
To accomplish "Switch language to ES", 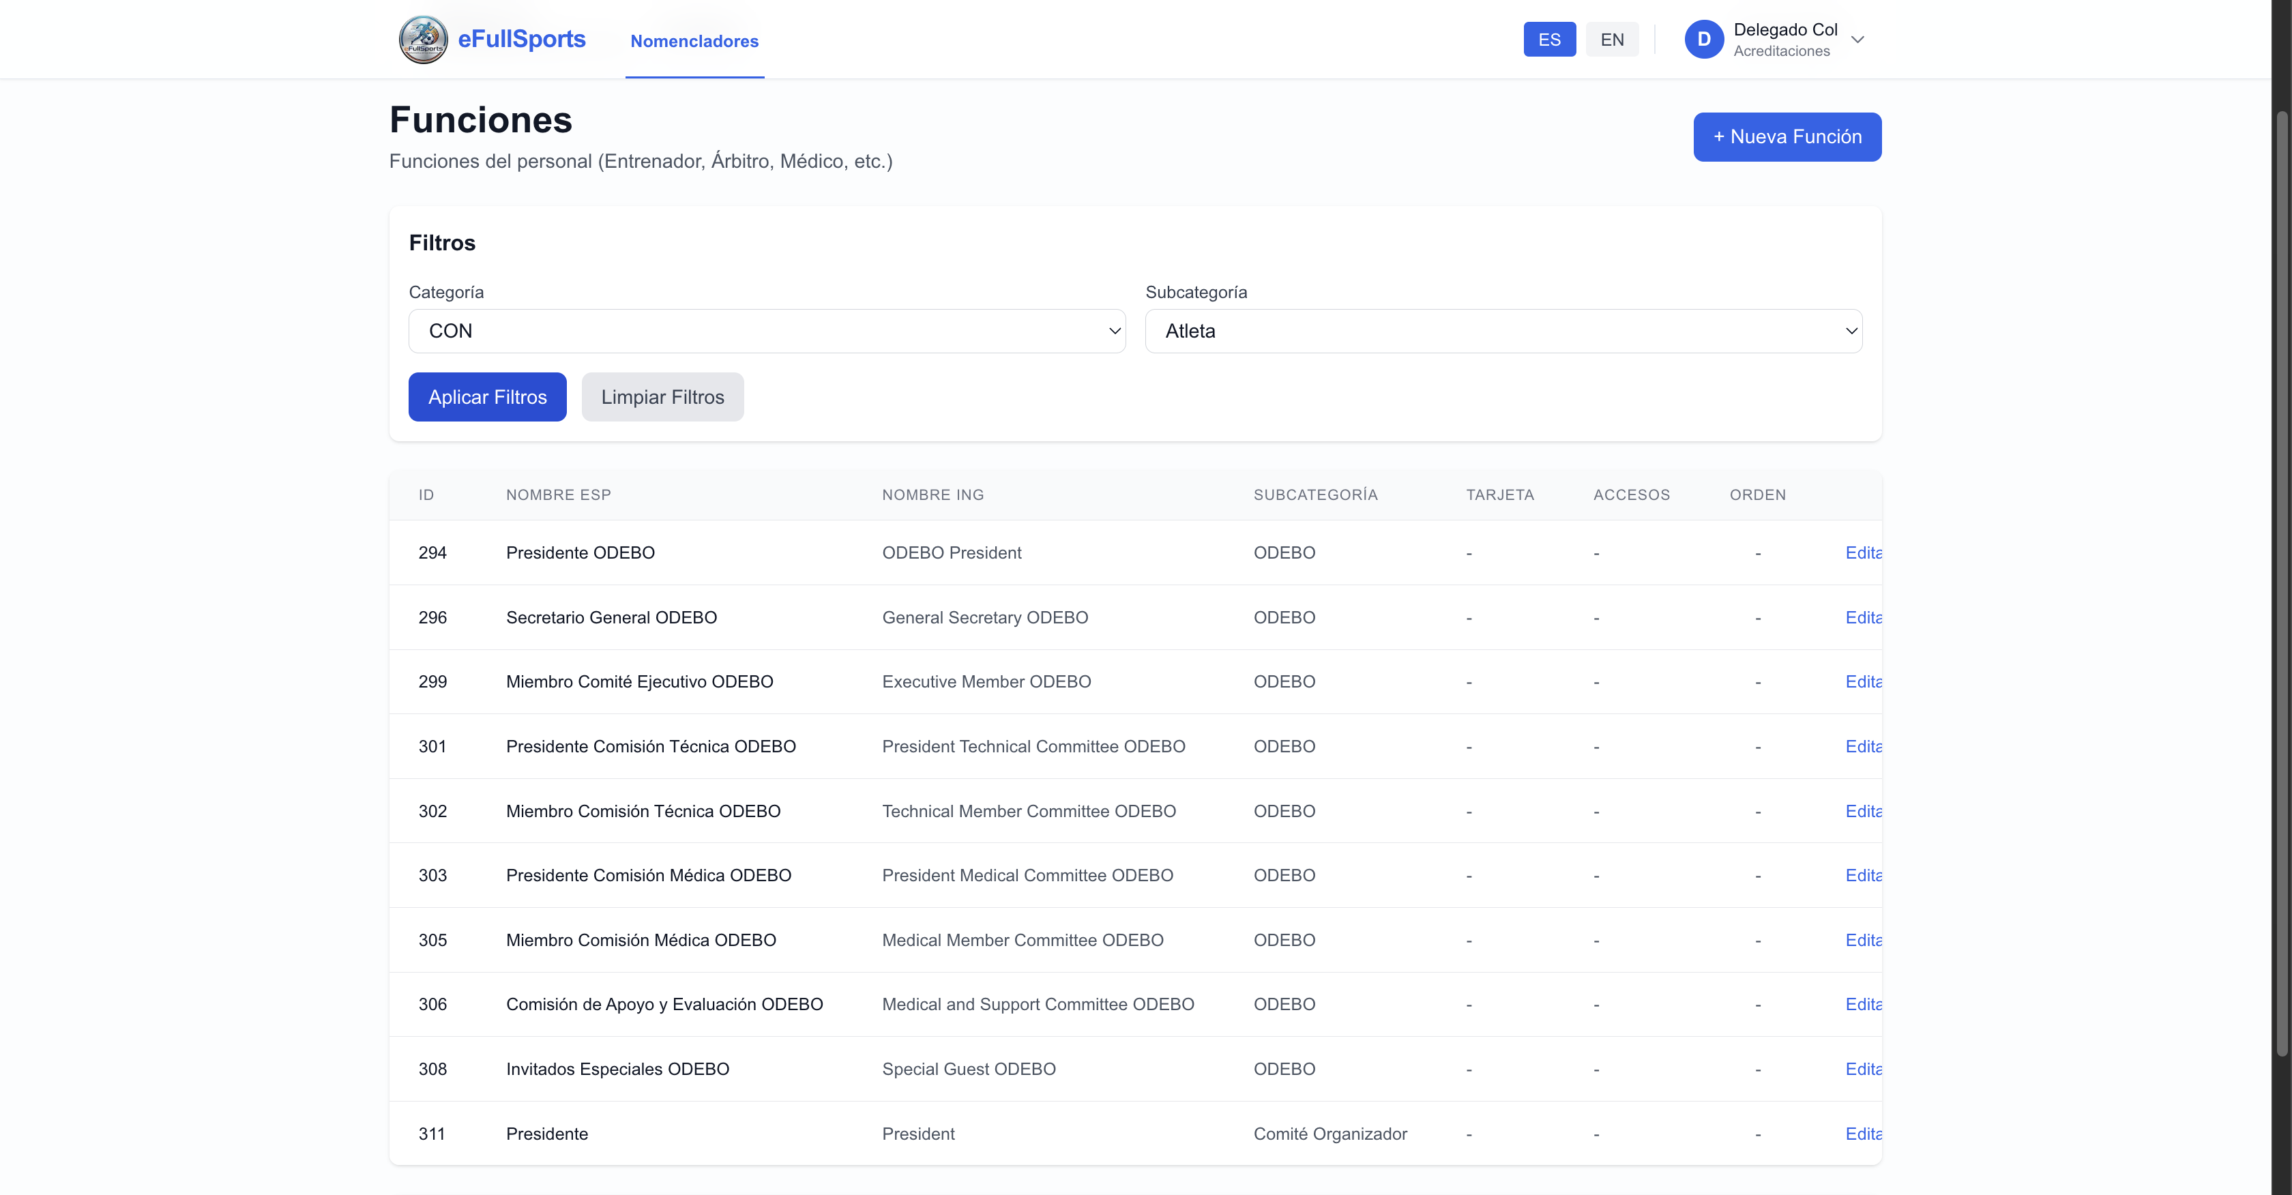I will point(1548,39).
